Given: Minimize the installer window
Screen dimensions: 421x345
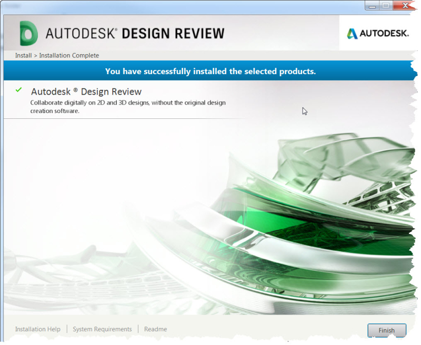Looking at the screenshot, I should [372, 5].
